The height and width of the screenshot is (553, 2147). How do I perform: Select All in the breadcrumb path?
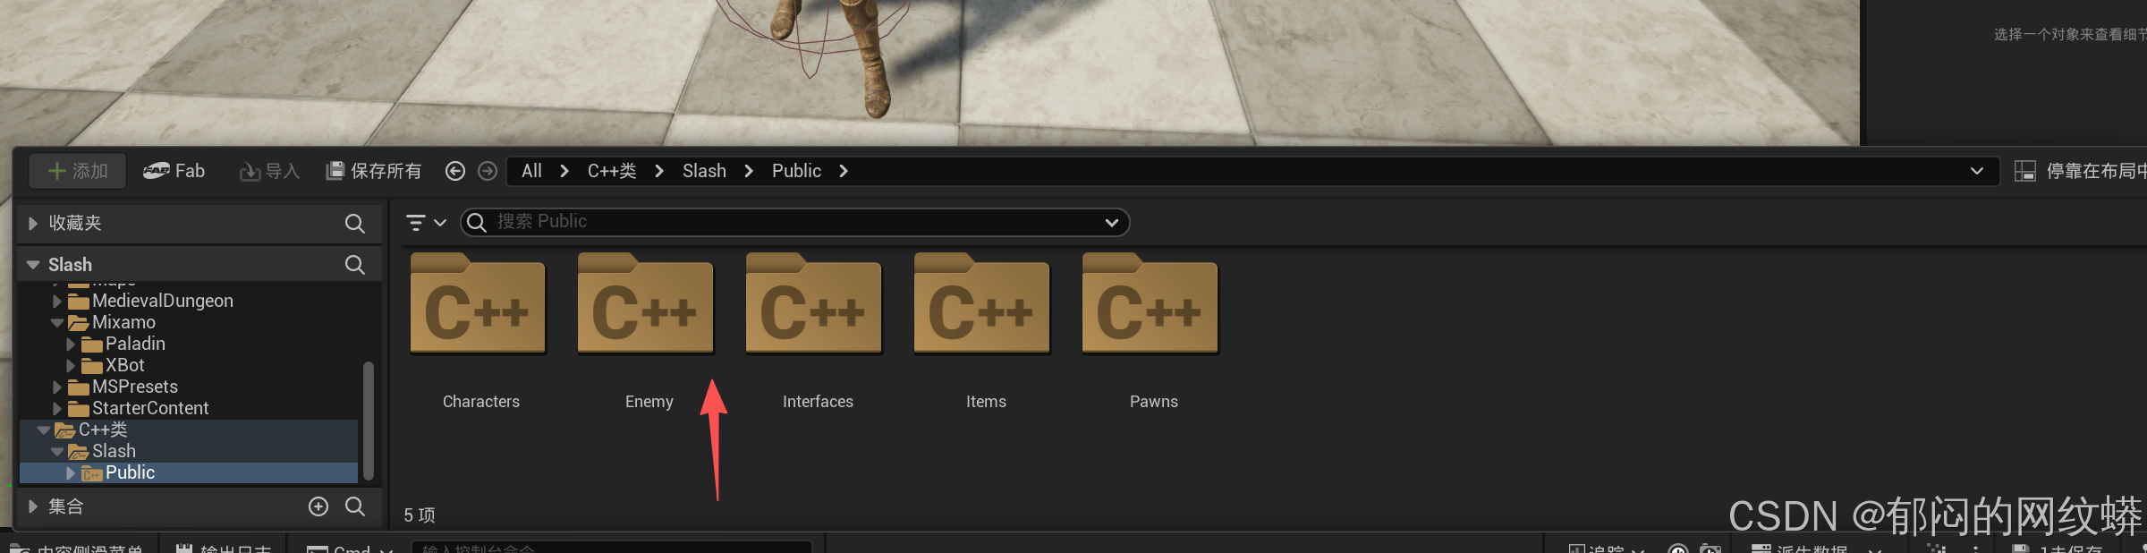(531, 171)
